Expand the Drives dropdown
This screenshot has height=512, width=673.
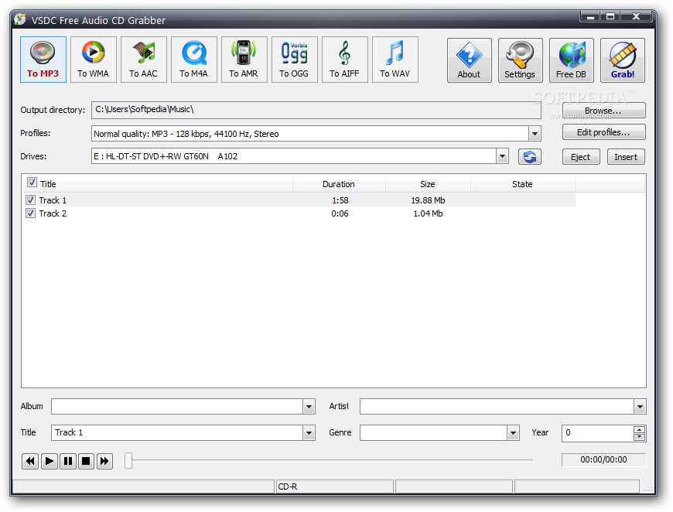503,156
